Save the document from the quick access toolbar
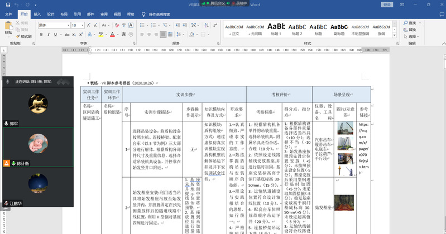The image size is (446, 234). (8, 4)
